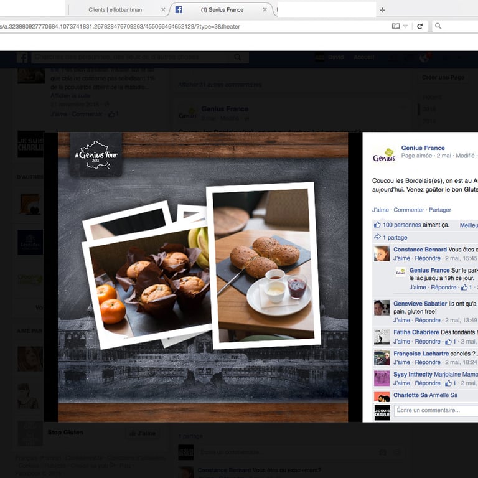Click the URL address bar field
This screenshot has width=478, height=478.
195,27
